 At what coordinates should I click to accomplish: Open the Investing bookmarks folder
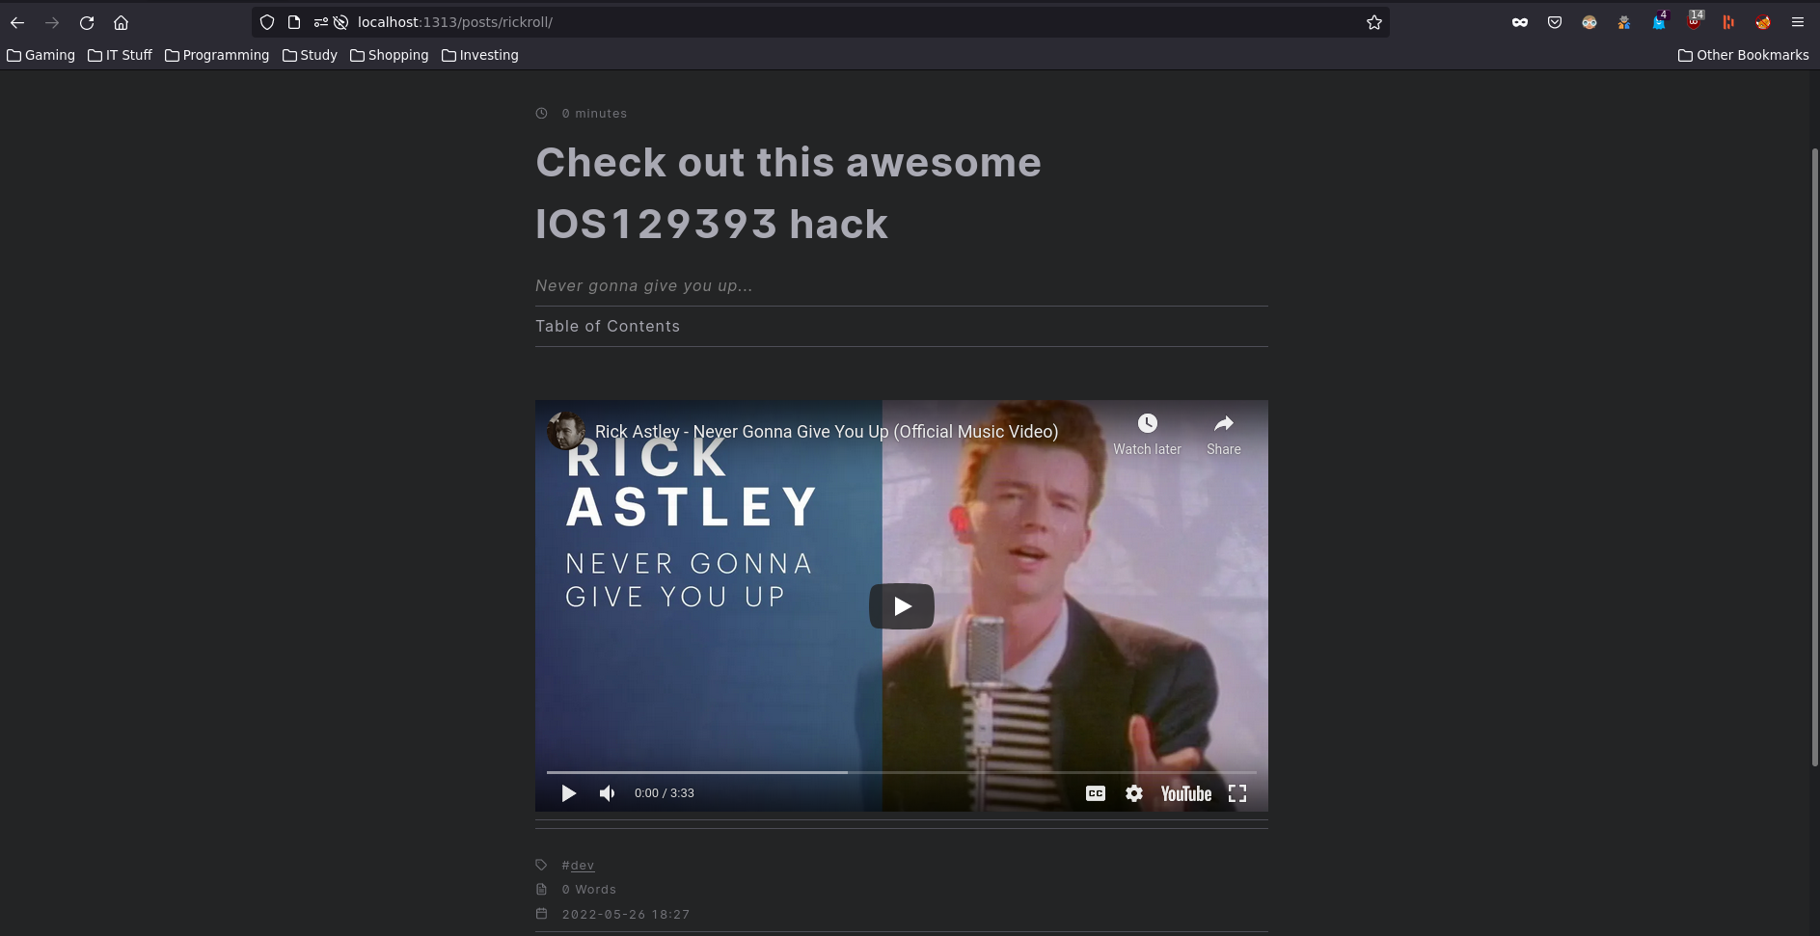point(479,55)
